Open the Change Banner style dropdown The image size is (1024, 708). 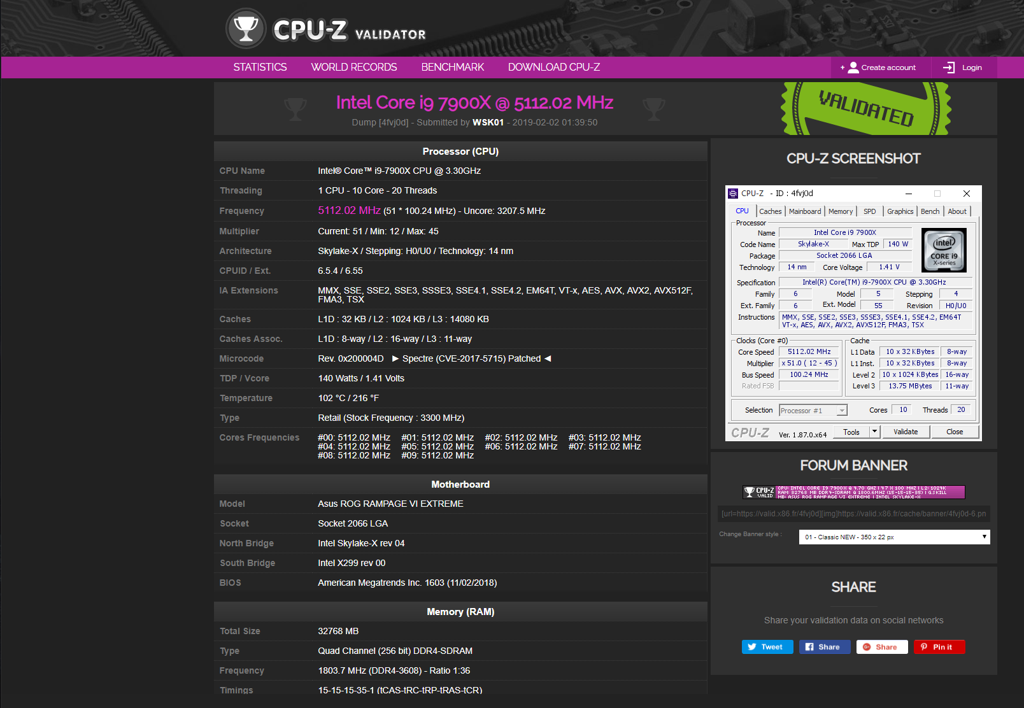(894, 537)
